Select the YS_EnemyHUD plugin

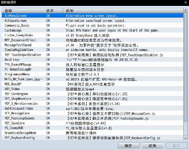click(x=92, y=128)
